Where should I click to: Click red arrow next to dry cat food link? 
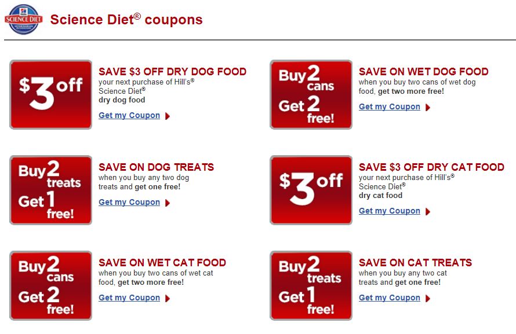pyautogui.click(x=428, y=211)
